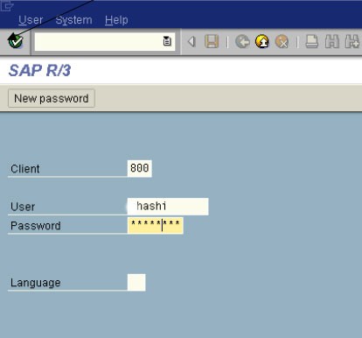Click the Save diskette icon
Viewport: 362px width, 338px height.
[x=212, y=41]
